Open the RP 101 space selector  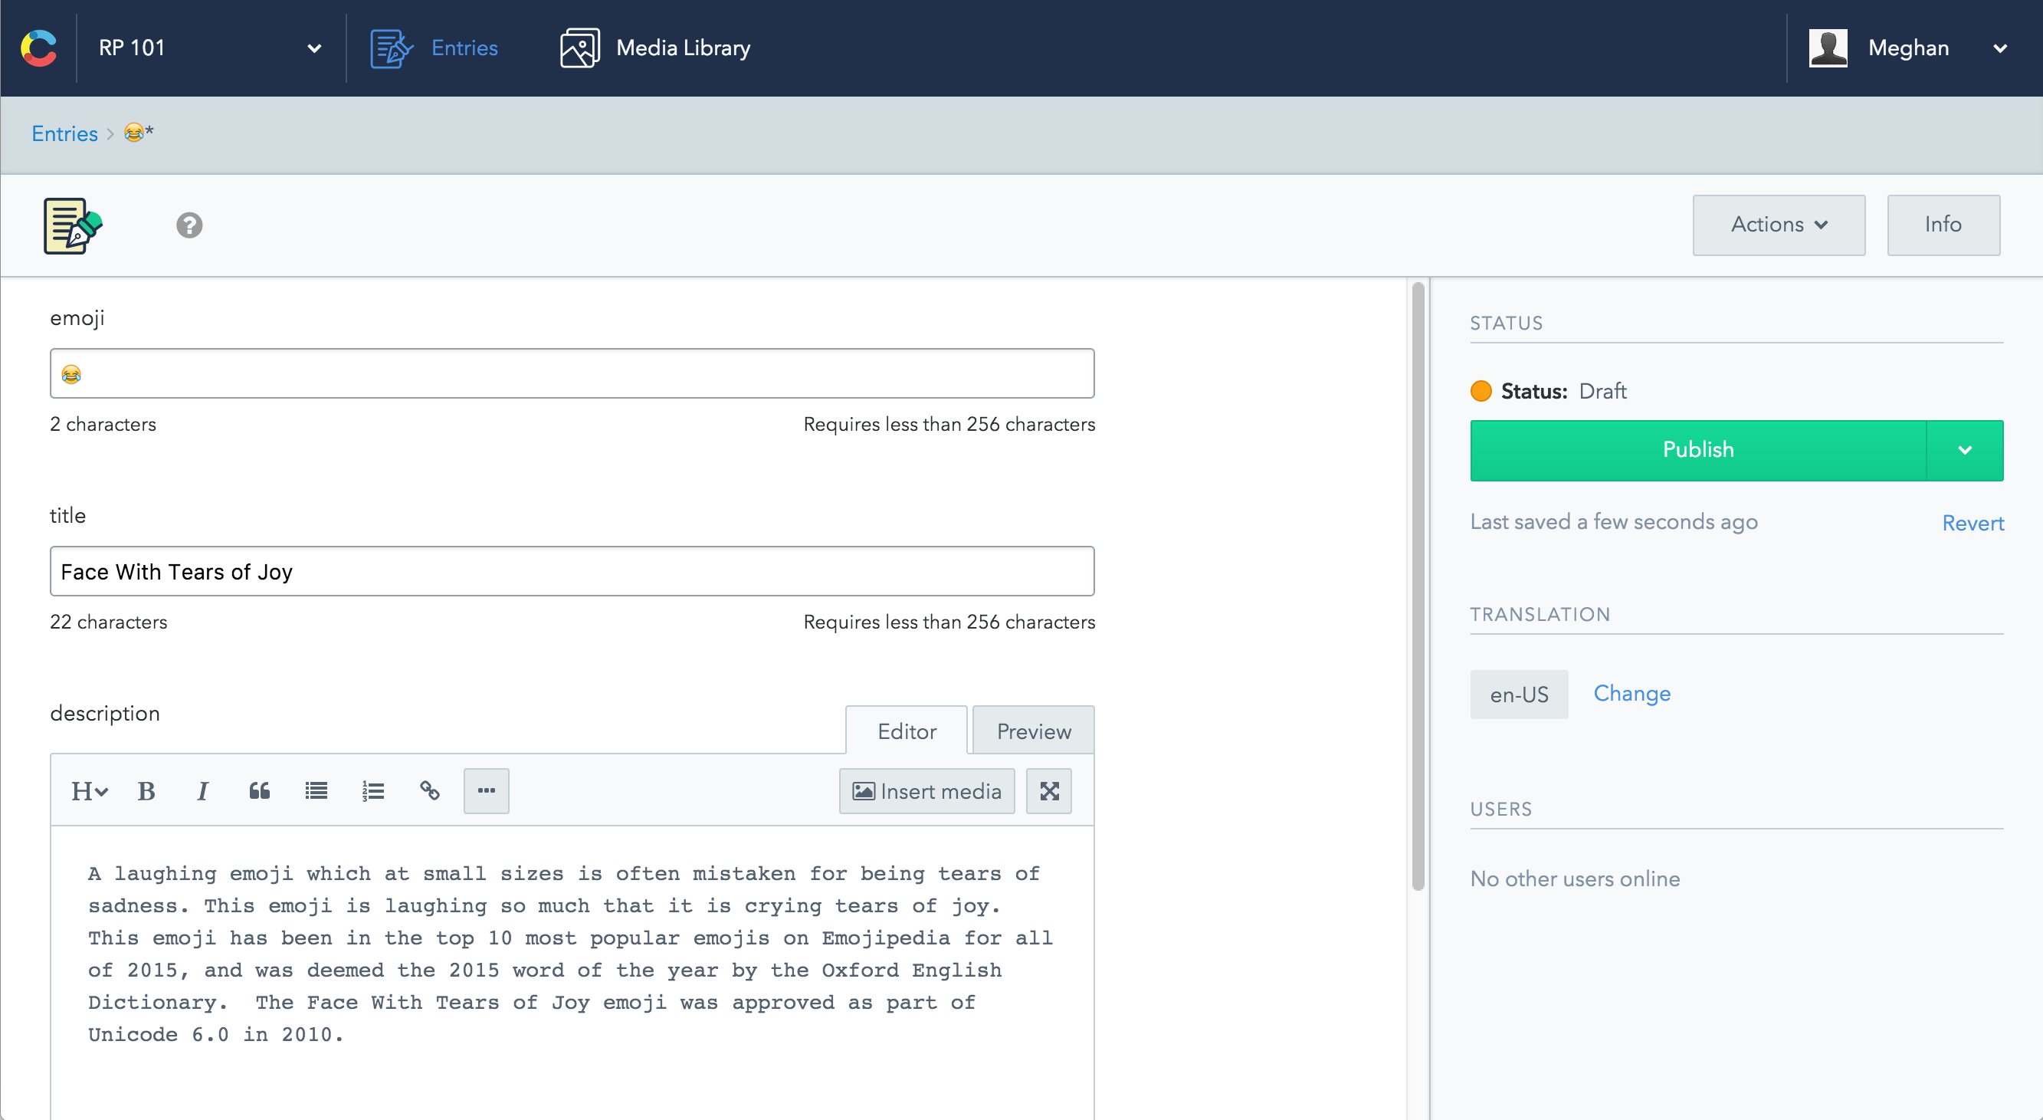(x=209, y=48)
